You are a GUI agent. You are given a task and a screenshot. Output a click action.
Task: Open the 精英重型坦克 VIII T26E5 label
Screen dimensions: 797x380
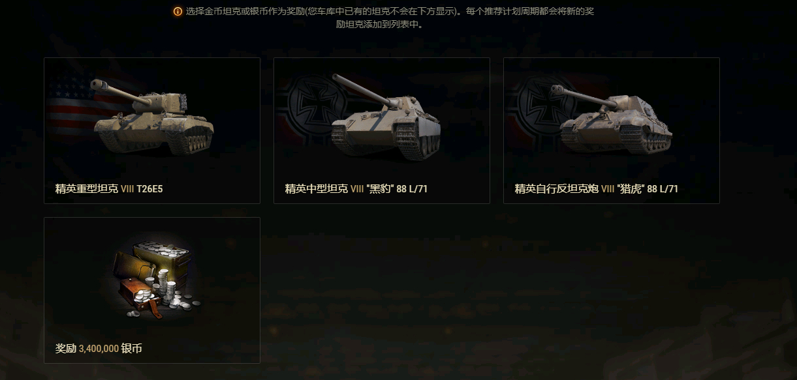point(109,189)
